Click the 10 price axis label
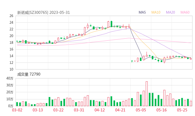Image resolution: width=195 pixels, height=116 pixels. pyautogui.click(x=11, y=69)
